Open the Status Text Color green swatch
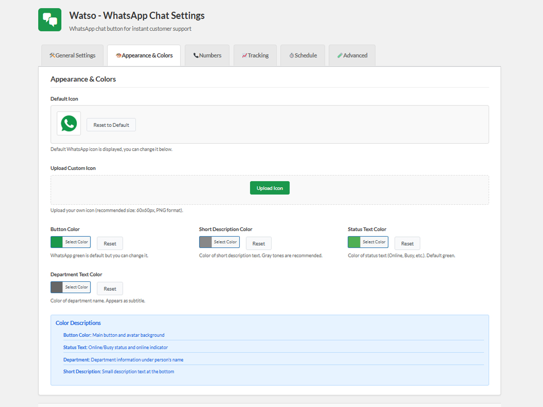Screen dimensions: 543x407 354,242
